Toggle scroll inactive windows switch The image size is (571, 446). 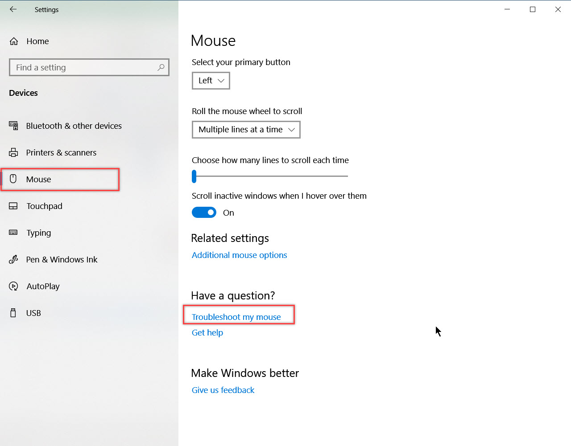204,213
